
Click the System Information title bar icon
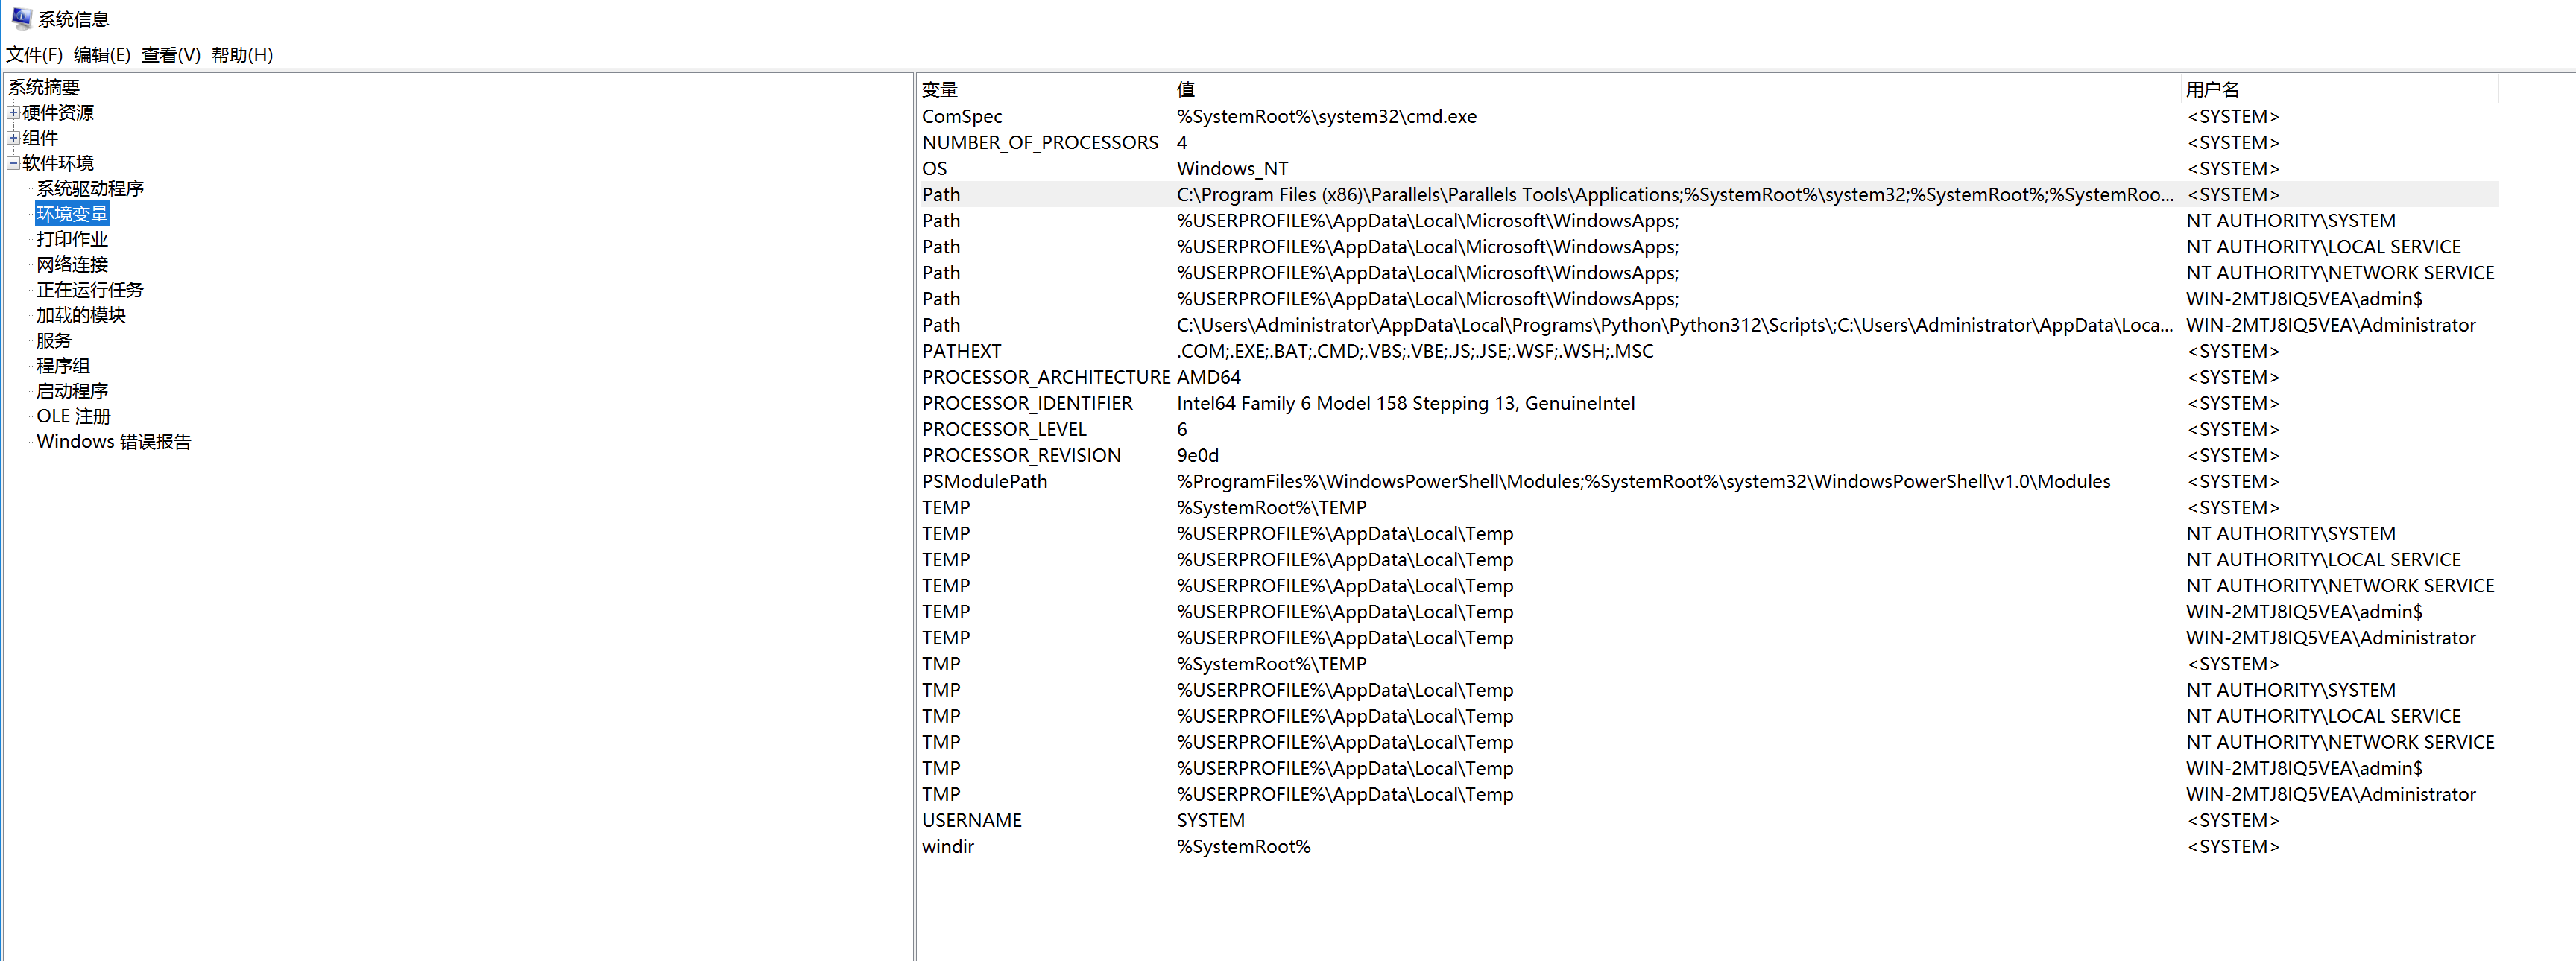(21, 18)
